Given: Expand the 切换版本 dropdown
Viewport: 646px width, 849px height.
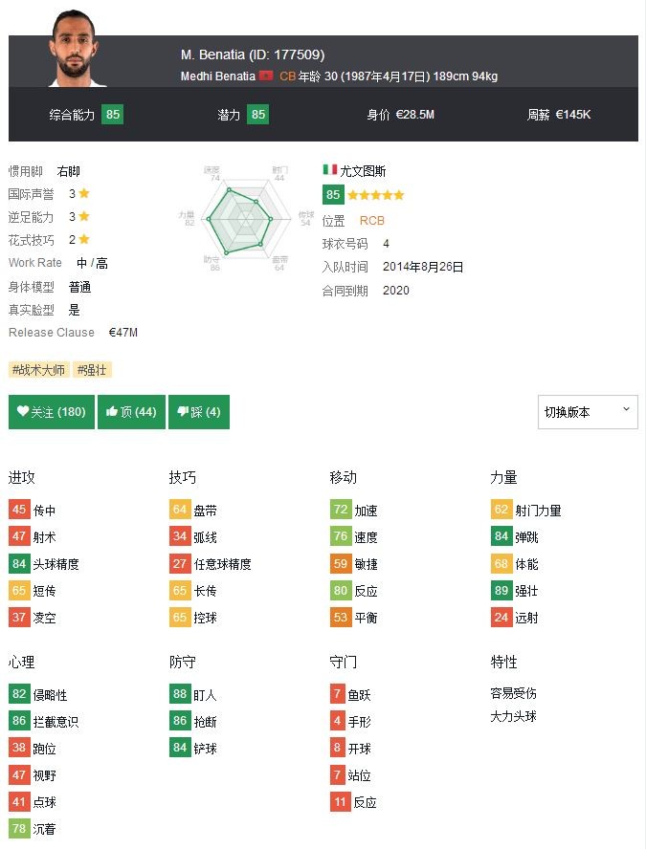Looking at the screenshot, I should (x=588, y=412).
